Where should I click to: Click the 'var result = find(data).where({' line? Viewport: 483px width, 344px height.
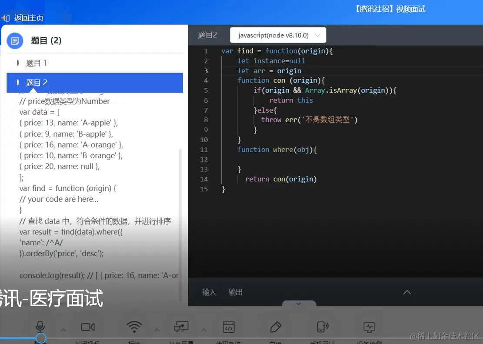pyautogui.click(x=70, y=232)
